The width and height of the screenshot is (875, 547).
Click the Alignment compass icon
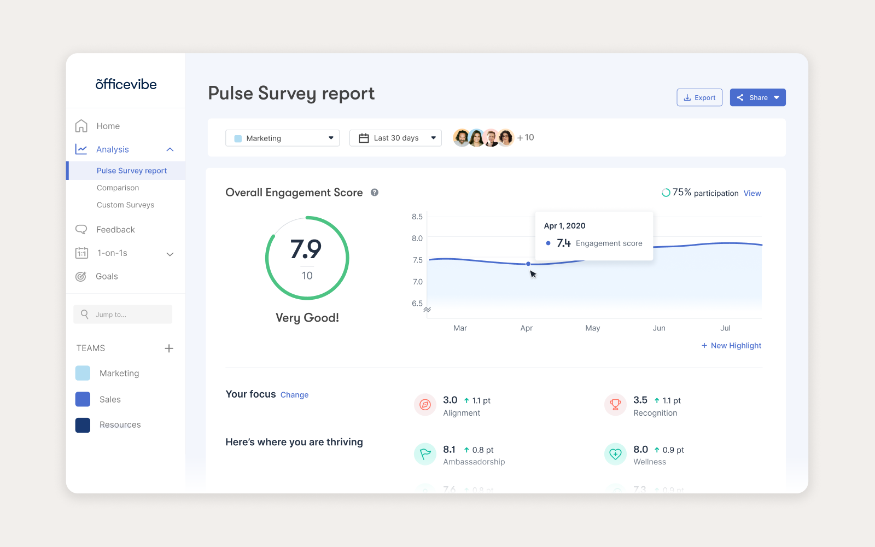425,405
